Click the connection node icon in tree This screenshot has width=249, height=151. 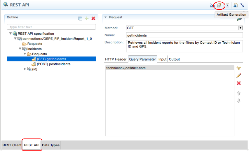tap(20, 39)
